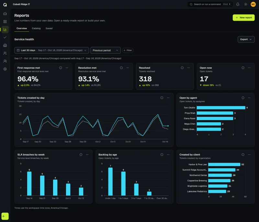Image resolution: width=259 pixels, height=222 pixels.
Task: Show info for Resolved card
Action: (x=182, y=68)
